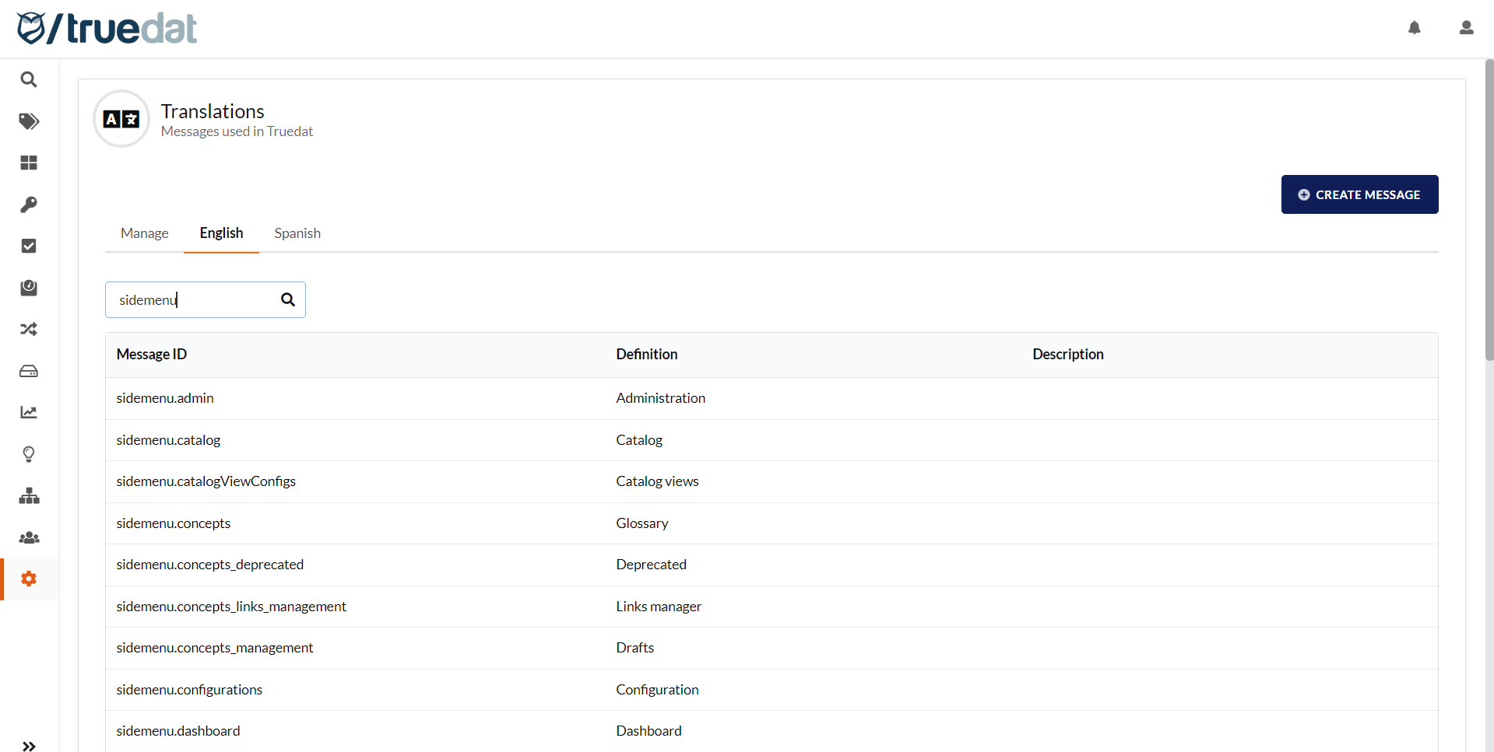Viewport: 1494px width, 752px height.
Task: Click the Create Message button
Action: [x=1359, y=194]
